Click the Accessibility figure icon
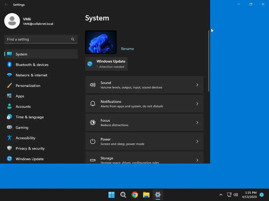269x201 pixels. pos(9,138)
